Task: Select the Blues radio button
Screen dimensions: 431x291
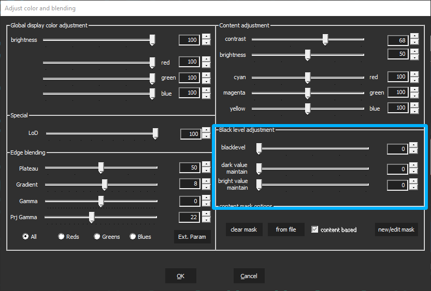Action: [x=133, y=237]
